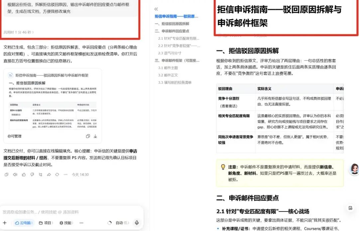Open the assistant avatar at the right edge
Screen dimensions: 359x231
click(354, 169)
